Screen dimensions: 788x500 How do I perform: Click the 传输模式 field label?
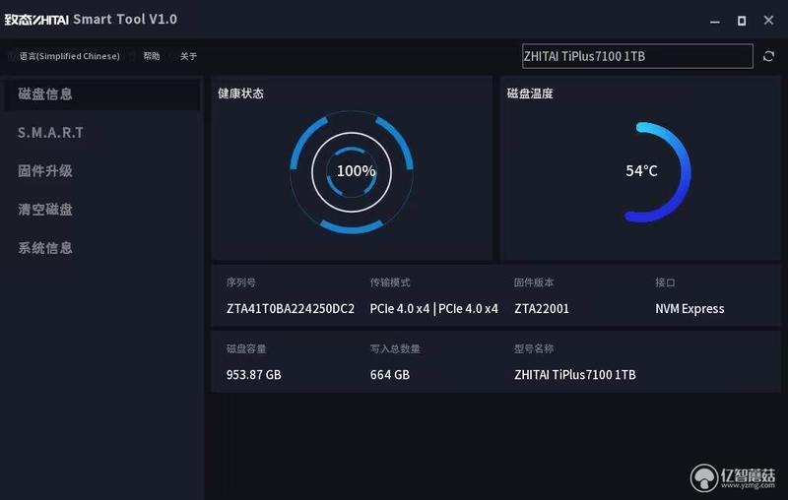[x=390, y=282]
